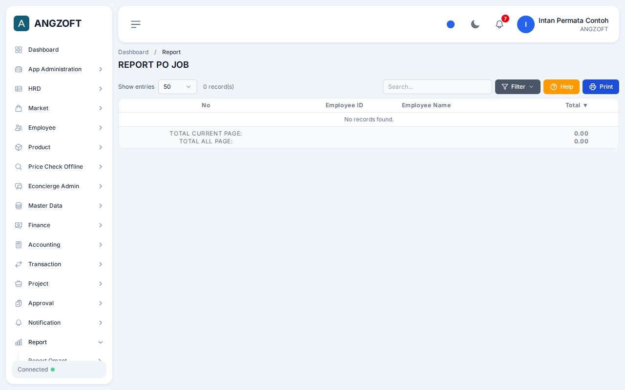Image resolution: width=625 pixels, height=390 pixels.
Task: Expand the App Administration chevron
Action: (101, 69)
